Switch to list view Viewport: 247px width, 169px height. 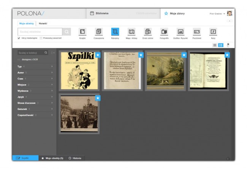215,45
